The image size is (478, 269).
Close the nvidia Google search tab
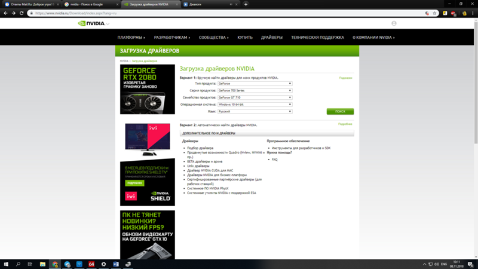click(x=117, y=4)
